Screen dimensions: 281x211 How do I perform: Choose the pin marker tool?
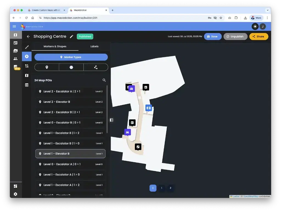(x=47, y=67)
